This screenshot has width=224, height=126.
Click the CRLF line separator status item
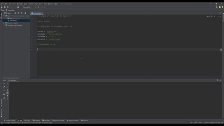tap(195, 123)
